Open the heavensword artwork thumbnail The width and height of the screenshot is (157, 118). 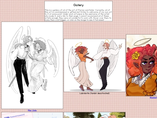pos(32,115)
